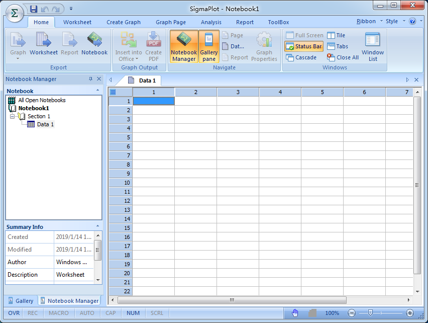Open the Style dropdown menu

pos(394,22)
